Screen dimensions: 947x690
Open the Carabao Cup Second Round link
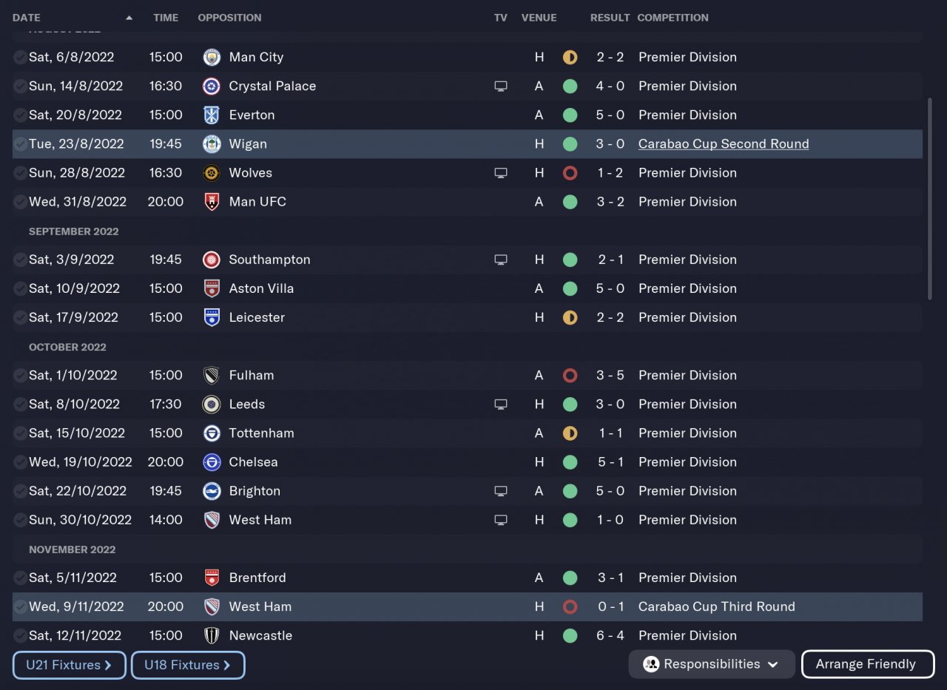(723, 144)
